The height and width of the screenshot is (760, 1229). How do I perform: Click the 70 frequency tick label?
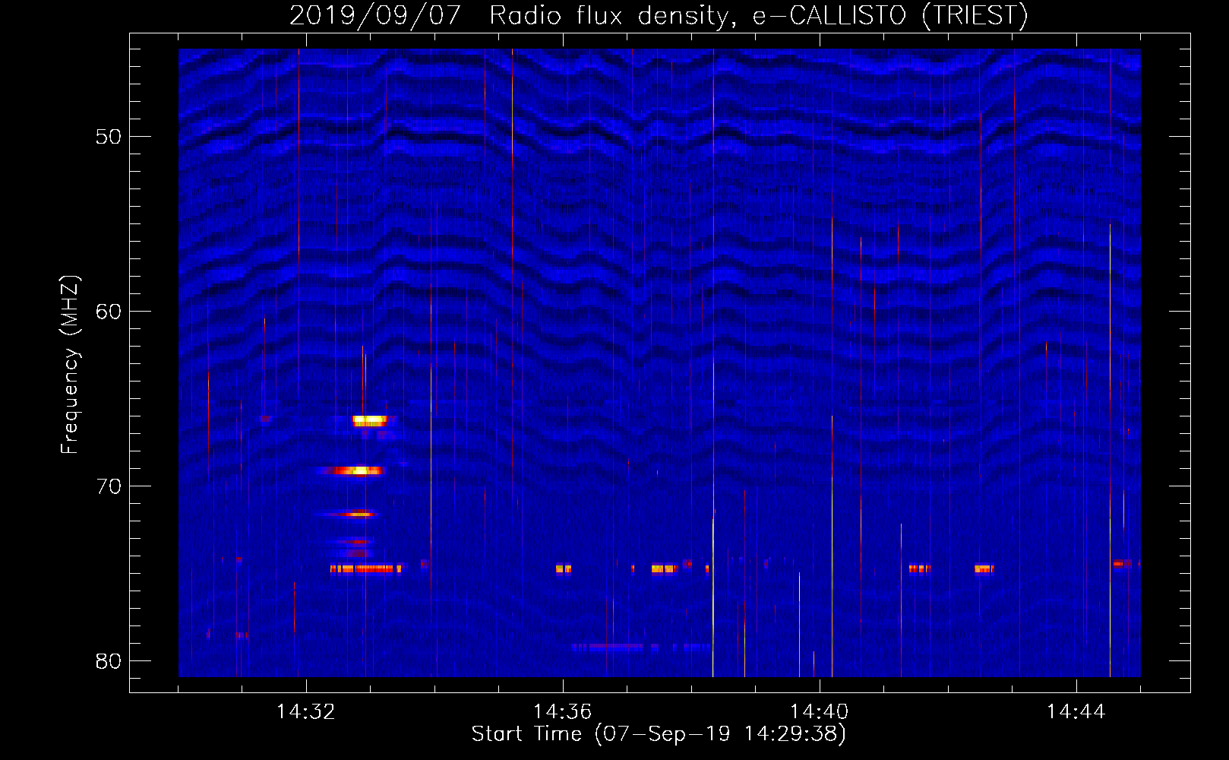tap(109, 486)
